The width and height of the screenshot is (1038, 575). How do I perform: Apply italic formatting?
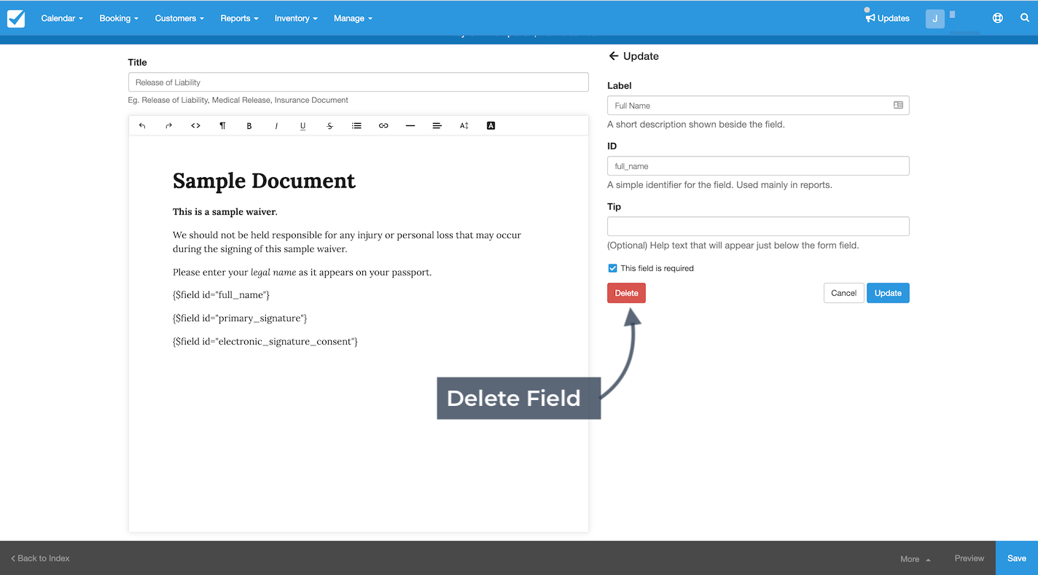click(276, 126)
